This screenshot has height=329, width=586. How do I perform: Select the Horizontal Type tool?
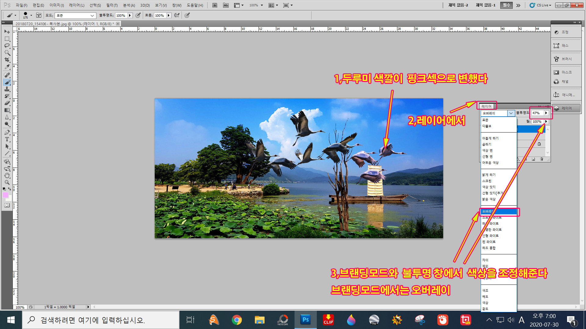7,139
